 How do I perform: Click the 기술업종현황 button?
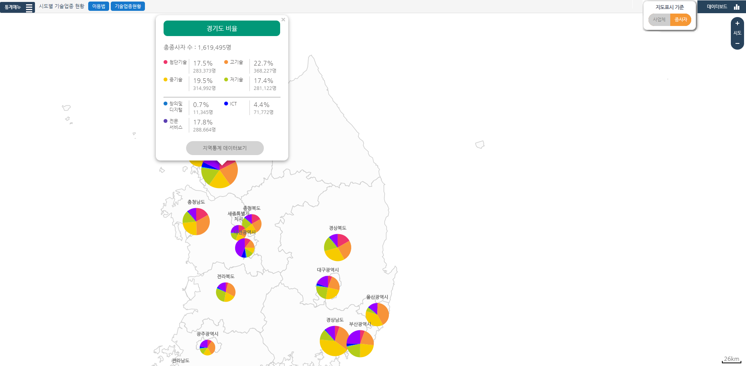[x=127, y=7]
